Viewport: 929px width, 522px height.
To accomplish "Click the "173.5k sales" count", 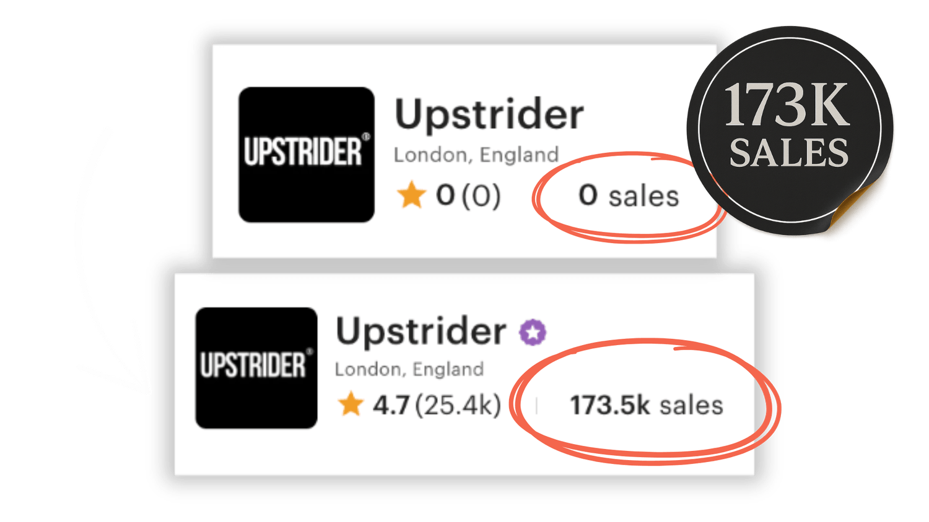I will [647, 406].
